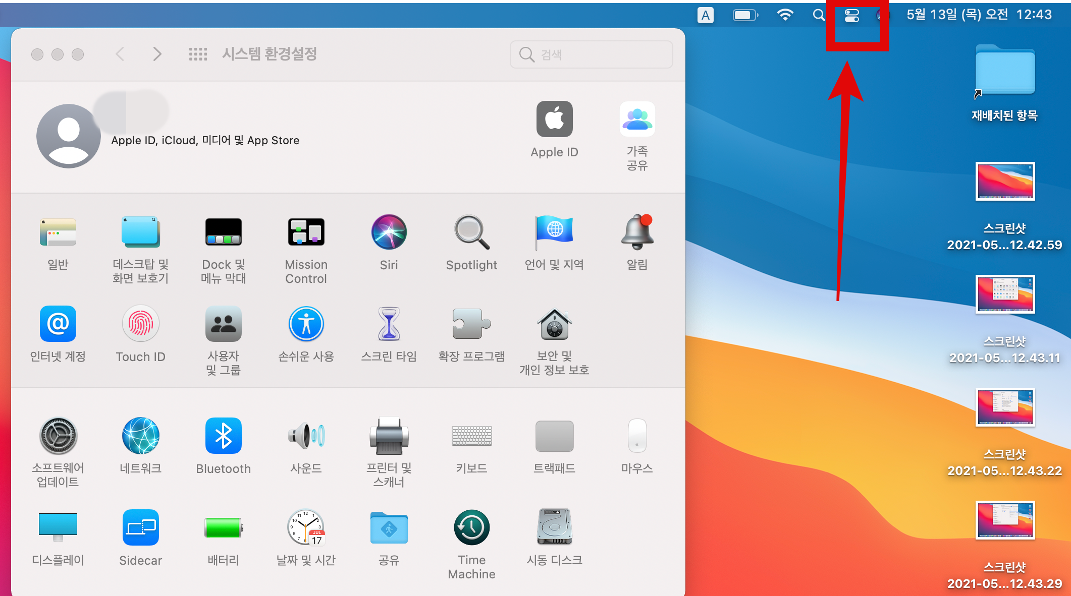The height and width of the screenshot is (596, 1071).
Task: Open the Bluetooth preferences pane
Action: (223, 437)
